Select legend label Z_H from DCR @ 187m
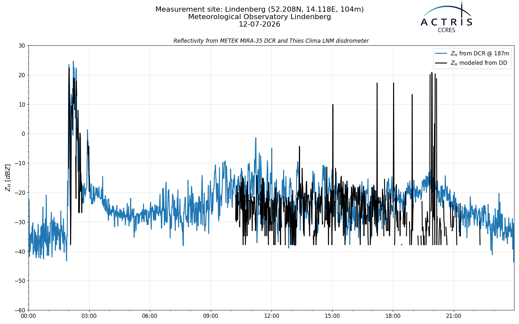The image size is (519, 324). pos(480,53)
